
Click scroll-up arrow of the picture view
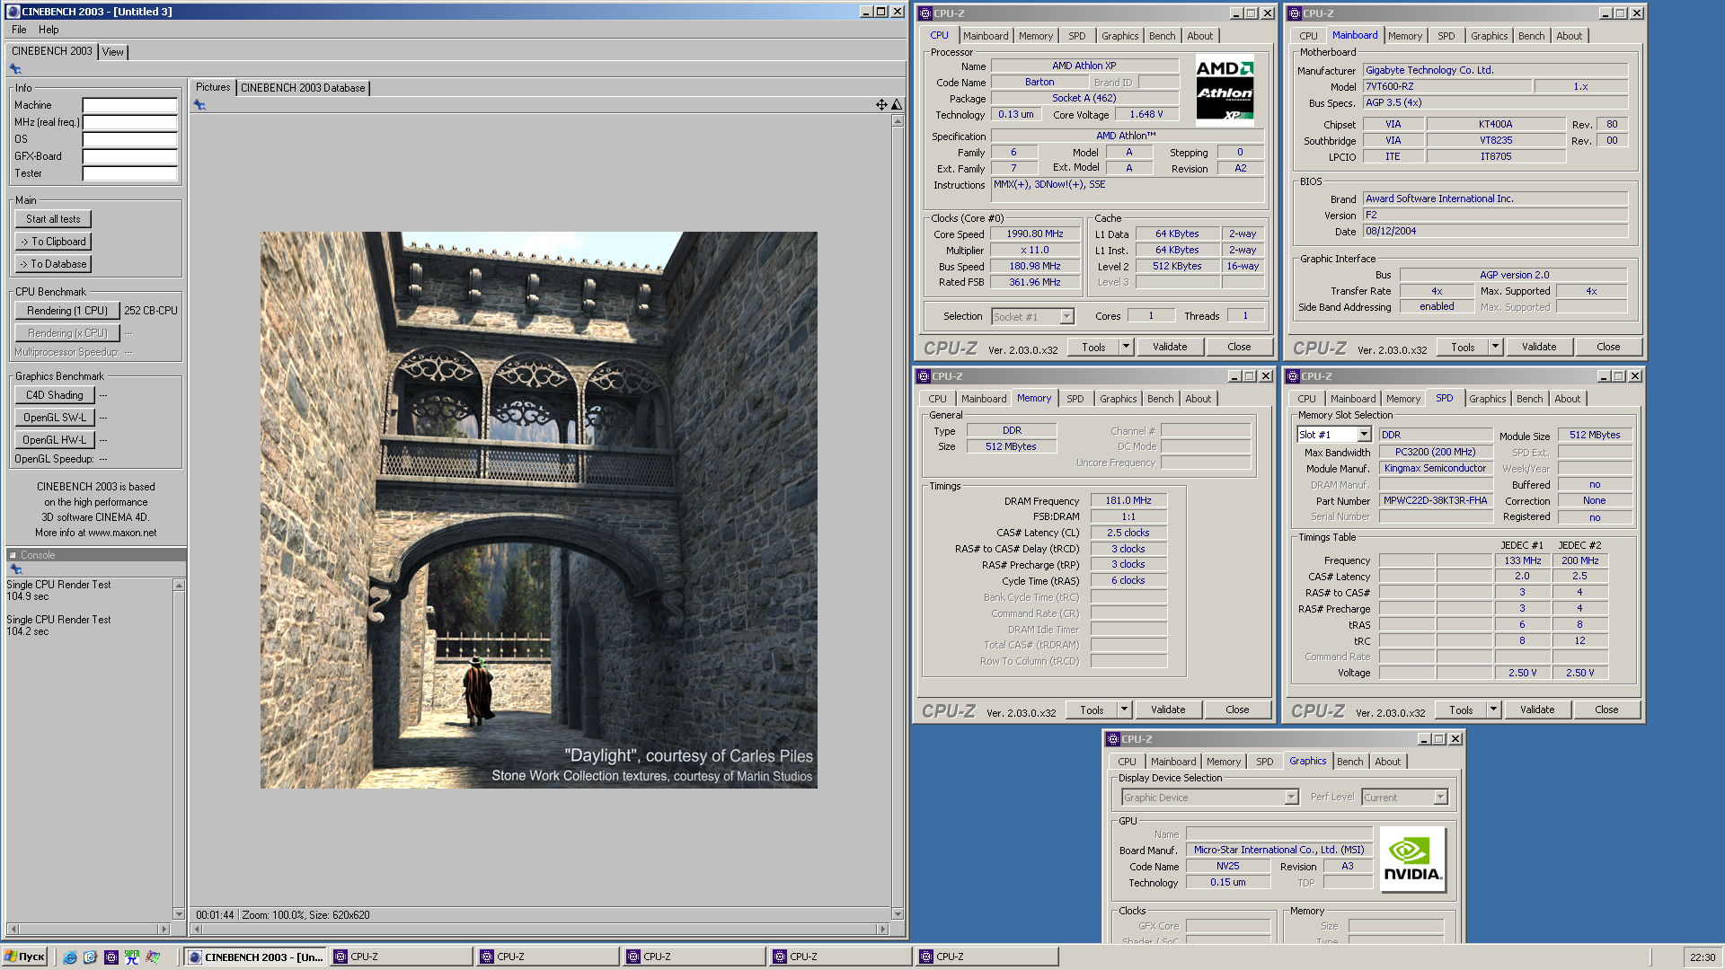(x=897, y=121)
